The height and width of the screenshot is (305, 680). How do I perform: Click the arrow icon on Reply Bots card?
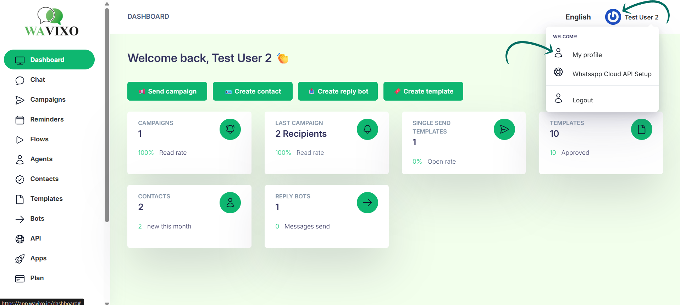(x=367, y=203)
